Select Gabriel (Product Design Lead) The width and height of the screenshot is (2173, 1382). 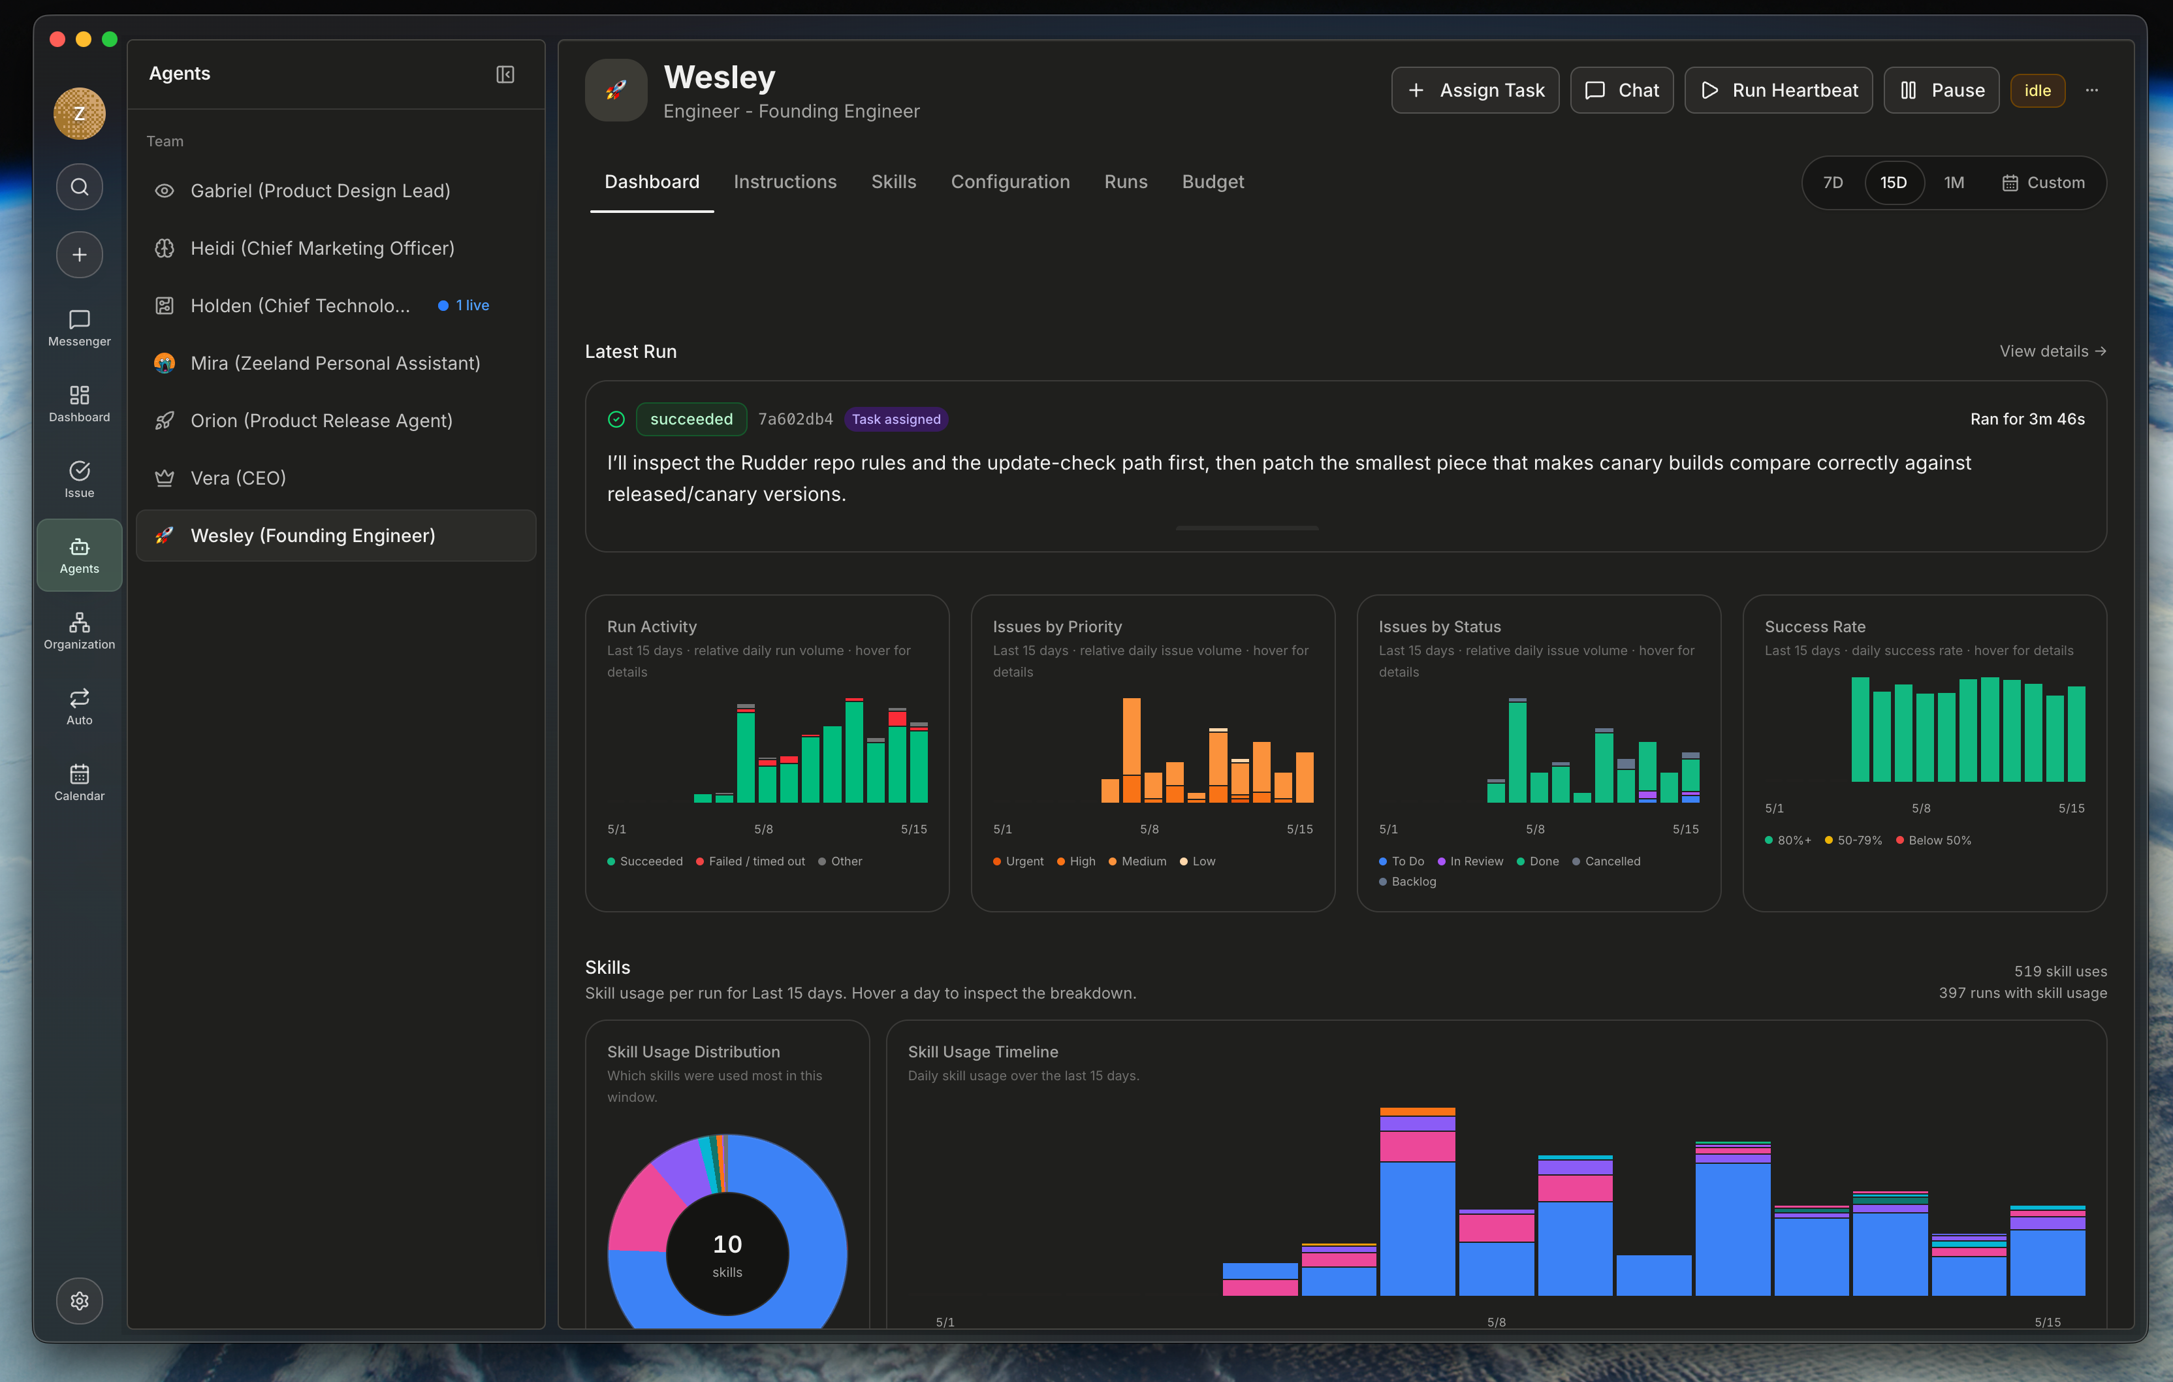pyautogui.click(x=336, y=191)
